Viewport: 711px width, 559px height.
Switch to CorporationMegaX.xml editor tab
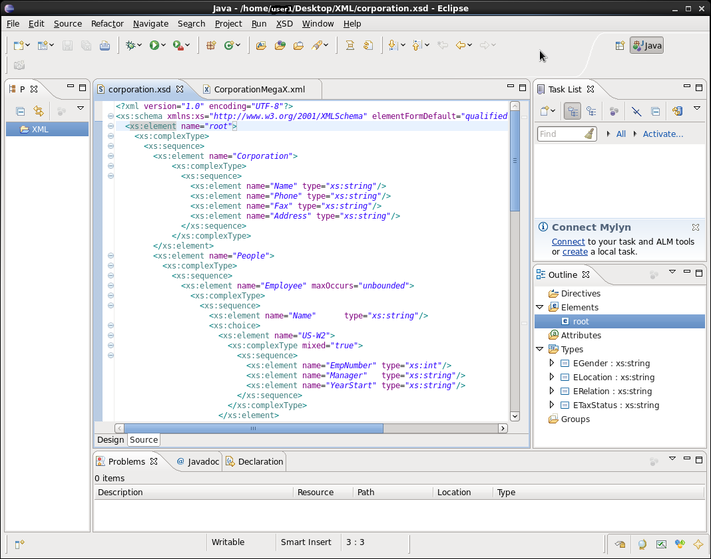(x=259, y=89)
